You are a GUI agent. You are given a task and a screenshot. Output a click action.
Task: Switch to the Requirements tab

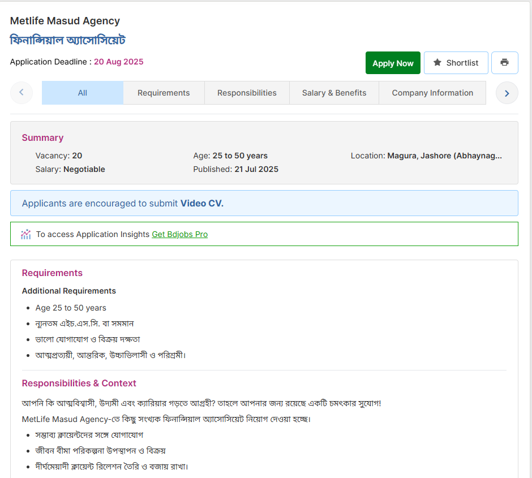tap(164, 92)
